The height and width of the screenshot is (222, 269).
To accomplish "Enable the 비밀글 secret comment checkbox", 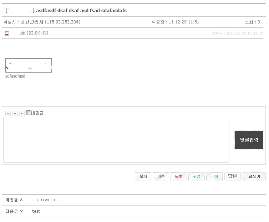I will pyautogui.click(x=29, y=113).
